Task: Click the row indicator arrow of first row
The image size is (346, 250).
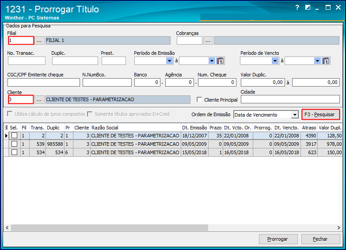Action: point(6,136)
